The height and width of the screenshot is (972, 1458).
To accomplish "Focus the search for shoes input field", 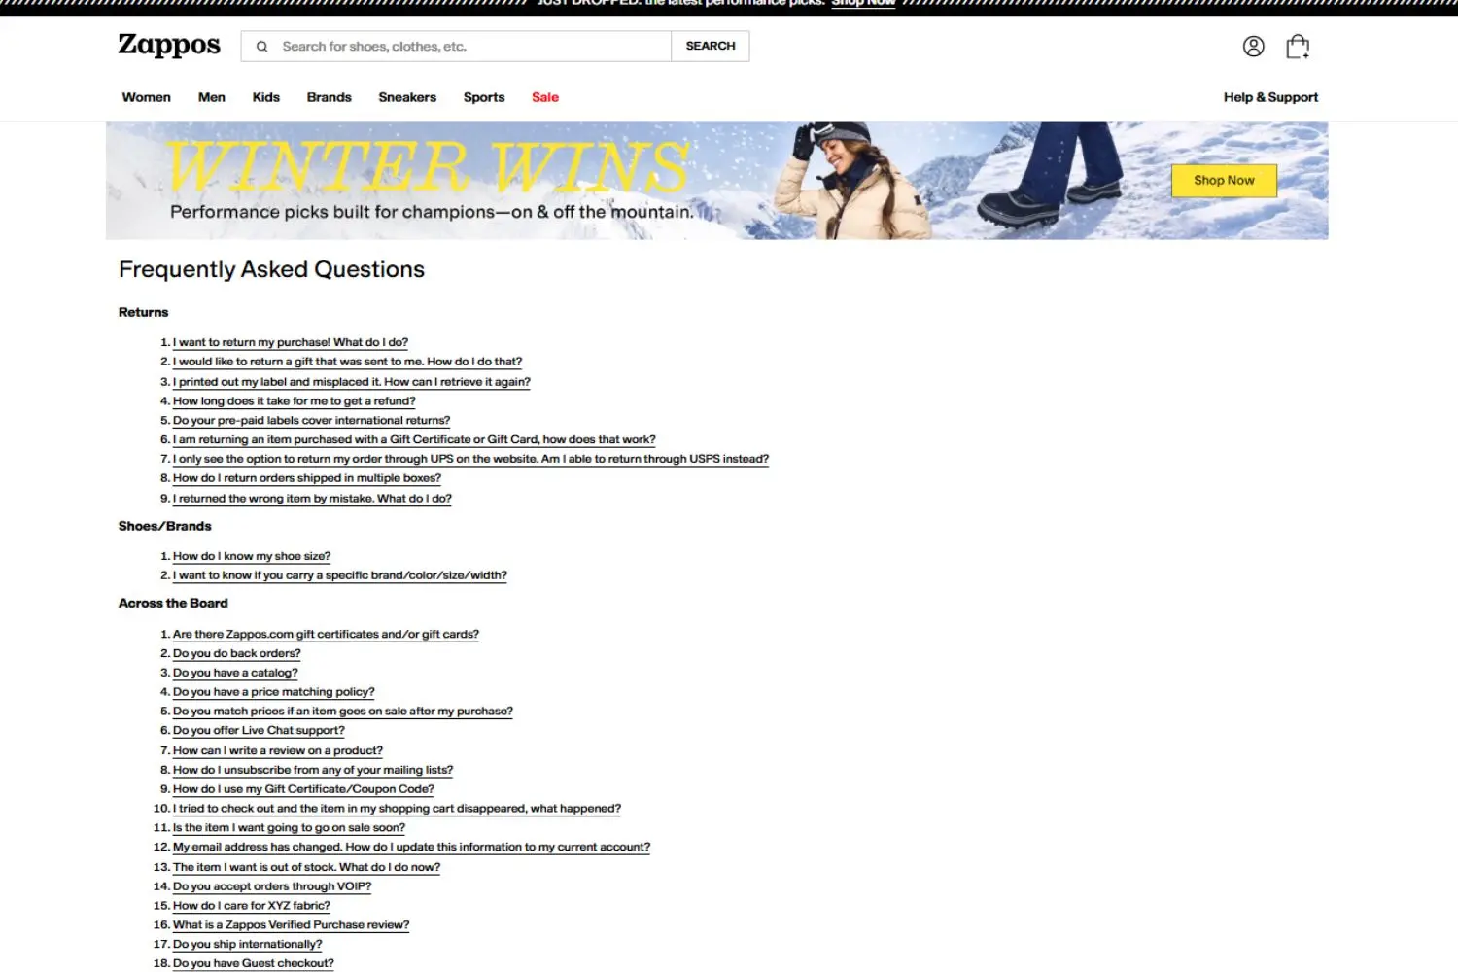I will [457, 47].
